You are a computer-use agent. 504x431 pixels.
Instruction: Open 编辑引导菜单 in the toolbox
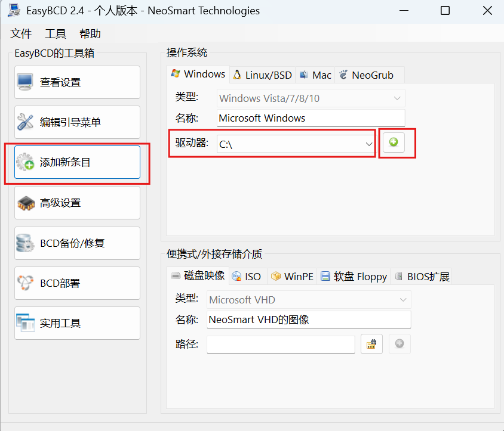(x=77, y=122)
